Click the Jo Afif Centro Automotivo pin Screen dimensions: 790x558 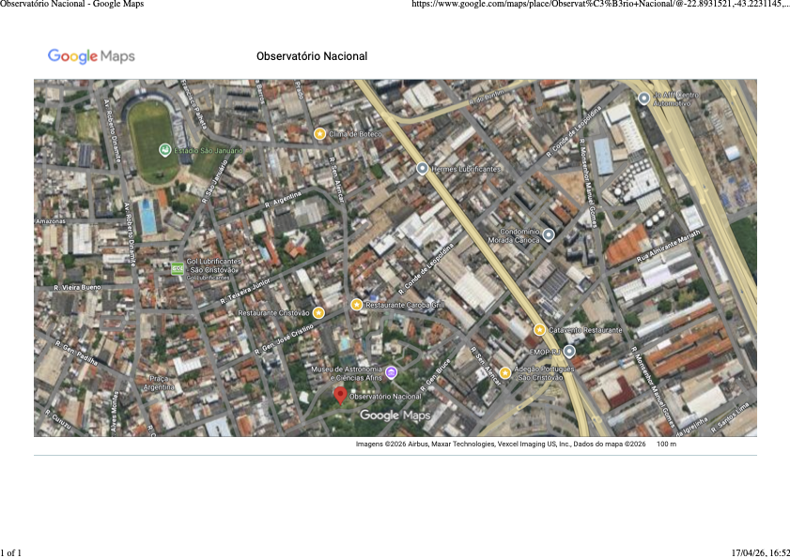click(x=643, y=98)
